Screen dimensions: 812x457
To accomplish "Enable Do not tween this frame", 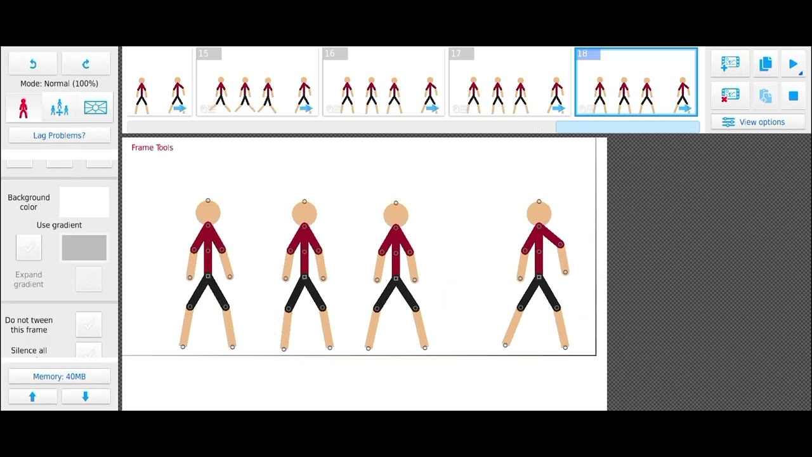I will (88, 324).
